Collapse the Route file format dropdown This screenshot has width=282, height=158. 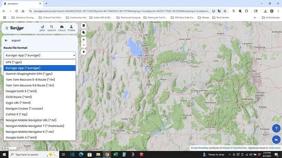tap(40, 55)
